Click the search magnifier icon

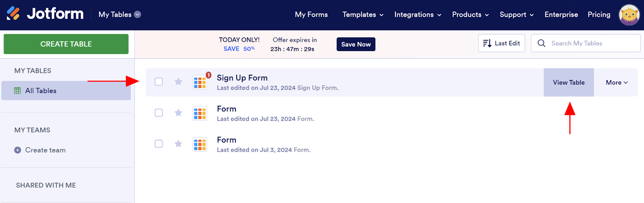click(x=541, y=43)
